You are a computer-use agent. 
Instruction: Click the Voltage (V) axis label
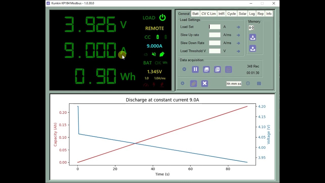click(x=269, y=134)
